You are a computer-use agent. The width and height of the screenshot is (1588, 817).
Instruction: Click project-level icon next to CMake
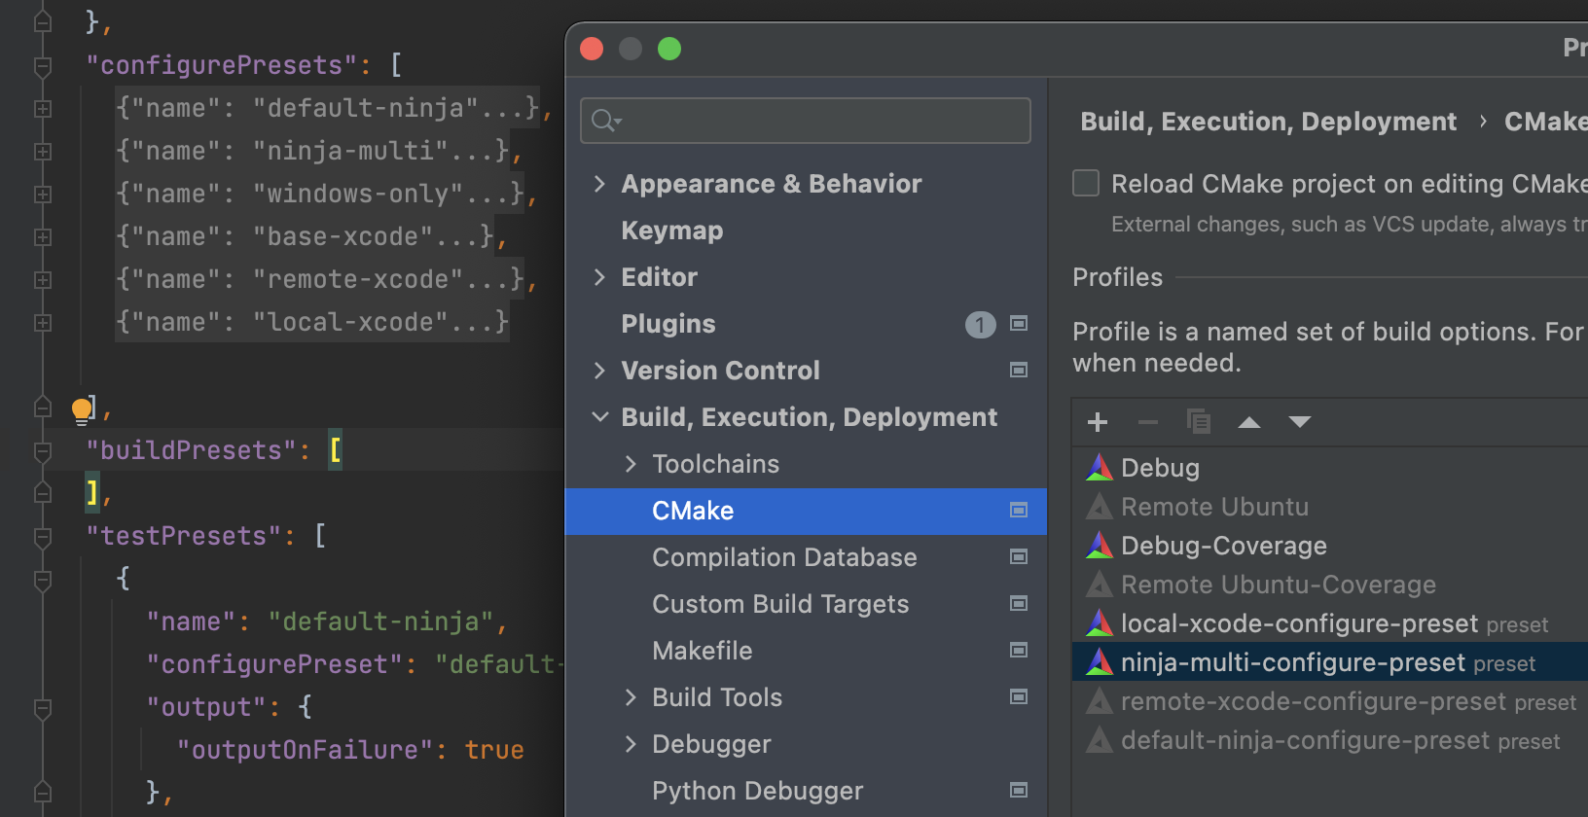(1019, 510)
